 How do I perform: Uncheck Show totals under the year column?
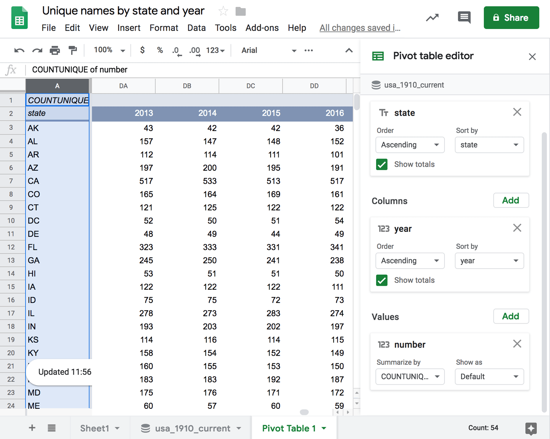[382, 280]
